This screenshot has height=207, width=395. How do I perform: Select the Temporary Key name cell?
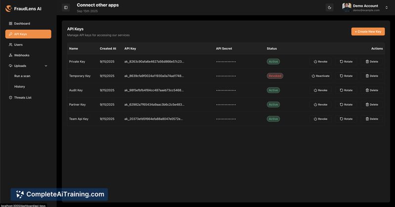pyautogui.click(x=79, y=76)
